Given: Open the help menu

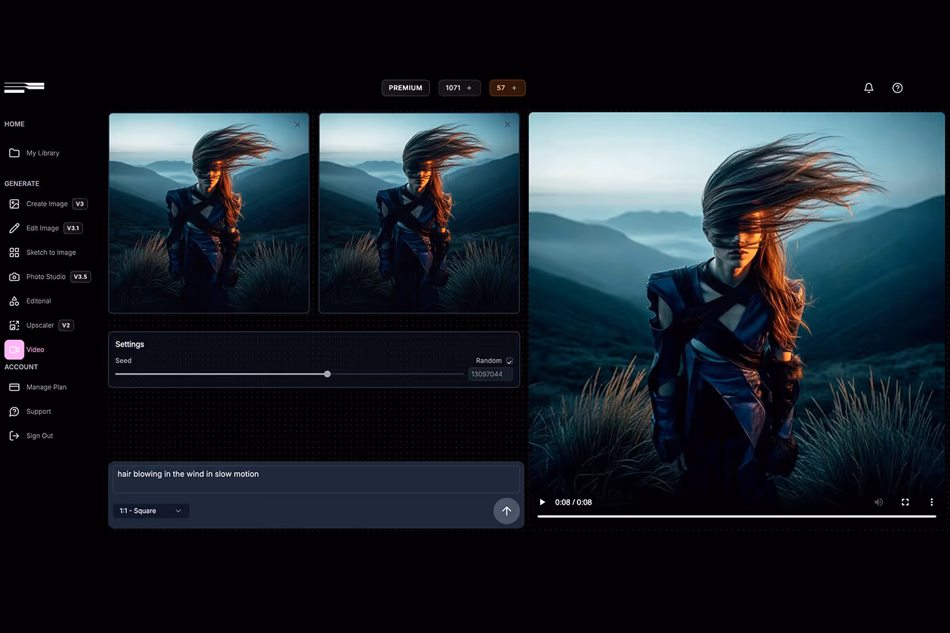Looking at the screenshot, I should pyautogui.click(x=897, y=88).
